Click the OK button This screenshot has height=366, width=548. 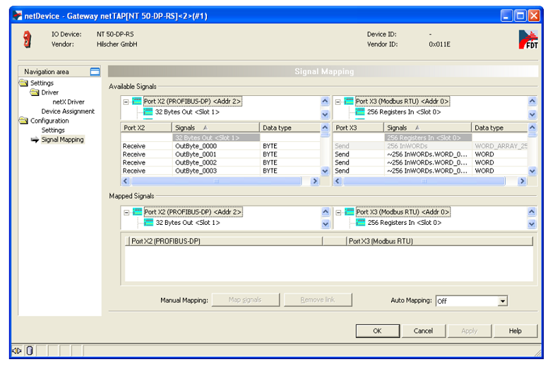tap(377, 330)
